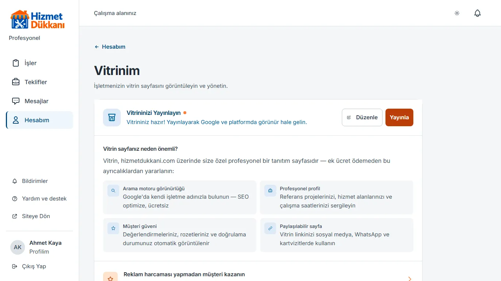Toggle the light/dark theme sun icon
The image size is (501, 281).
pyautogui.click(x=457, y=13)
